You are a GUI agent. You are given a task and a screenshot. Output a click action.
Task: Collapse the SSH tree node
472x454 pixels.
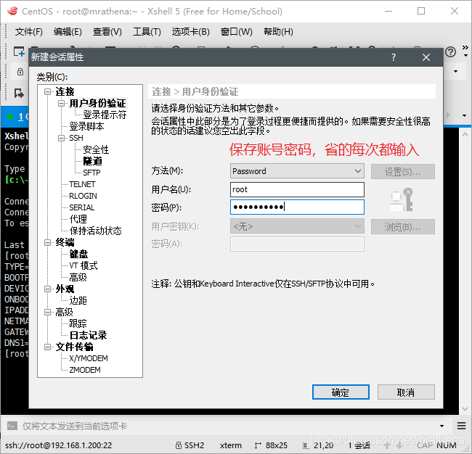pyautogui.click(x=61, y=138)
